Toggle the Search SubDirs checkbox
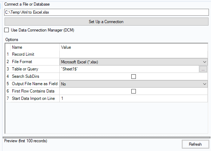Viewport: 211px width, 151px height. click(x=133, y=76)
